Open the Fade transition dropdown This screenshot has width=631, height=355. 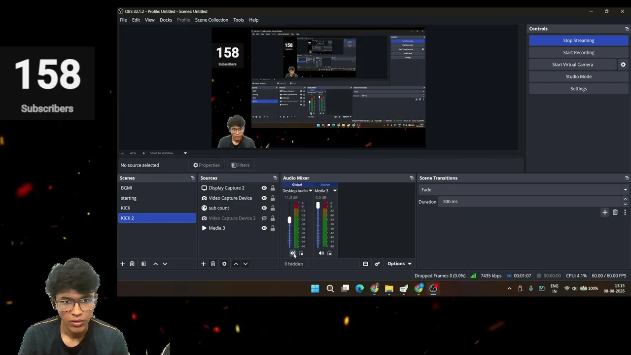point(524,190)
